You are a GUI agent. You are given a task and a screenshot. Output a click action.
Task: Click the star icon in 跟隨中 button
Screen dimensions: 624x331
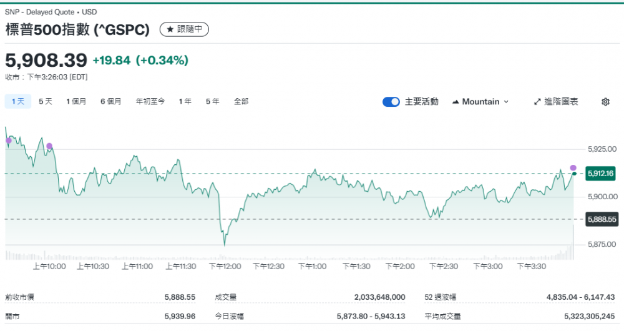[170, 29]
